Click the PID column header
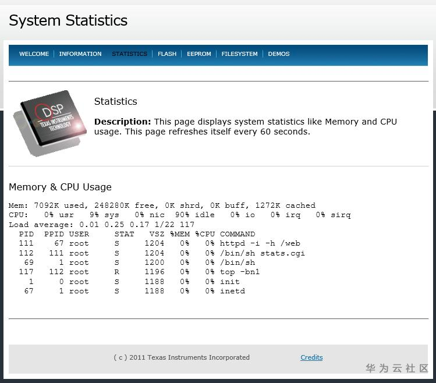 coord(26,234)
